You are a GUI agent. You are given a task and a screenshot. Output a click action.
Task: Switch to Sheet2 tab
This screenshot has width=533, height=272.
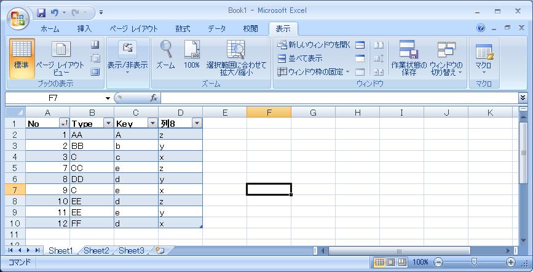coord(96,251)
